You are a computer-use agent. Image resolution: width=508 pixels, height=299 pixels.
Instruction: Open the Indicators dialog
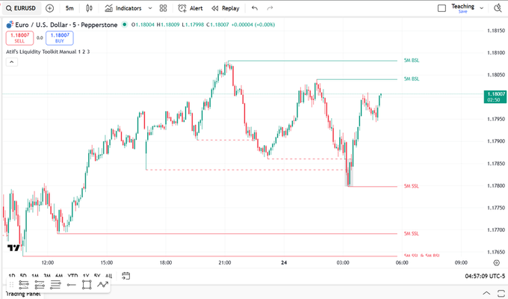click(x=123, y=8)
